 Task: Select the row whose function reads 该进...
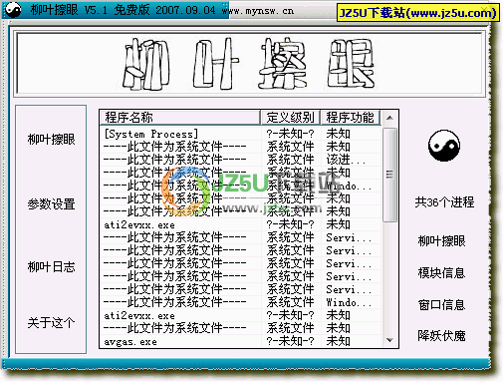tap(241, 160)
